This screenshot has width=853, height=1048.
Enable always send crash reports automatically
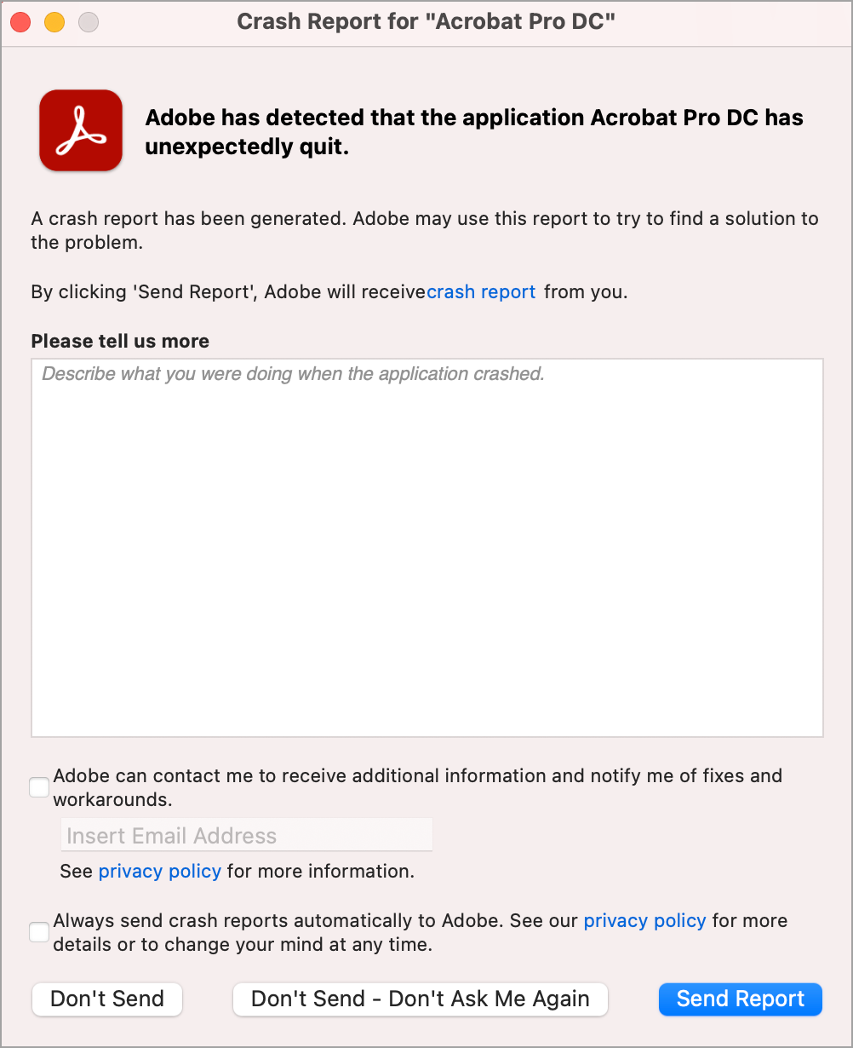point(38,932)
